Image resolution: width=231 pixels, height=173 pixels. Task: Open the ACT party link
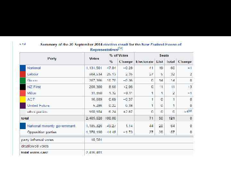pyautogui.click(x=31, y=99)
